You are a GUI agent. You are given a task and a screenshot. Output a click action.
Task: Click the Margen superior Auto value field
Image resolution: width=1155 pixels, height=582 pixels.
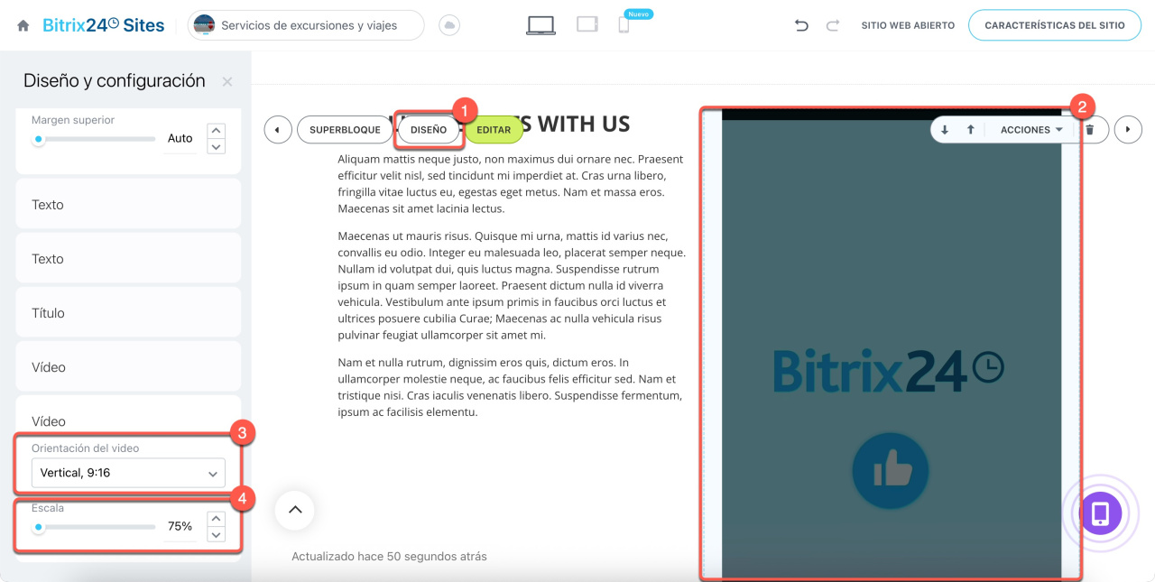(x=180, y=139)
